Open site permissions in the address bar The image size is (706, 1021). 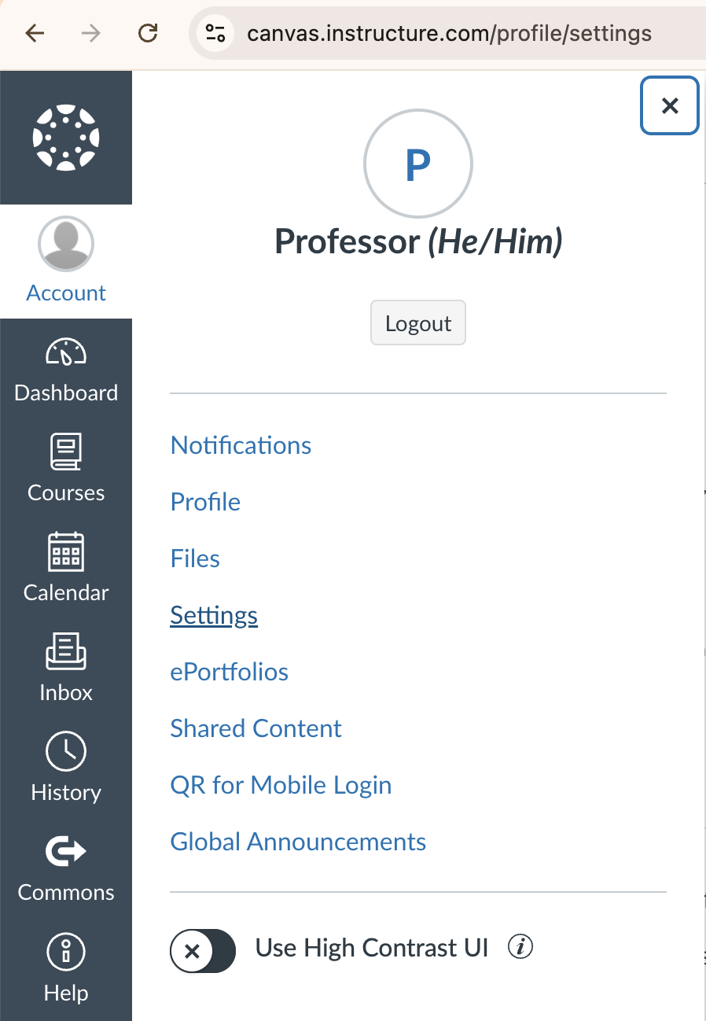click(x=214, y=34)
